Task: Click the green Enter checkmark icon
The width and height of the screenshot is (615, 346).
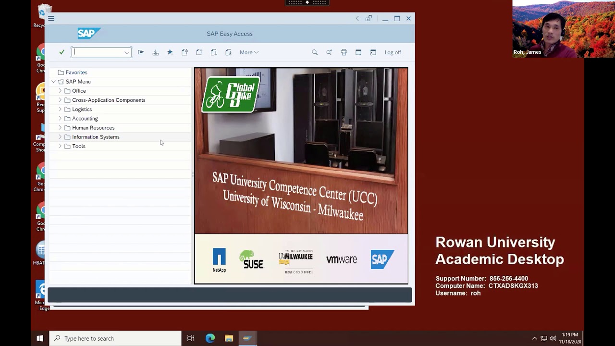Action: [x=61, y=52]
